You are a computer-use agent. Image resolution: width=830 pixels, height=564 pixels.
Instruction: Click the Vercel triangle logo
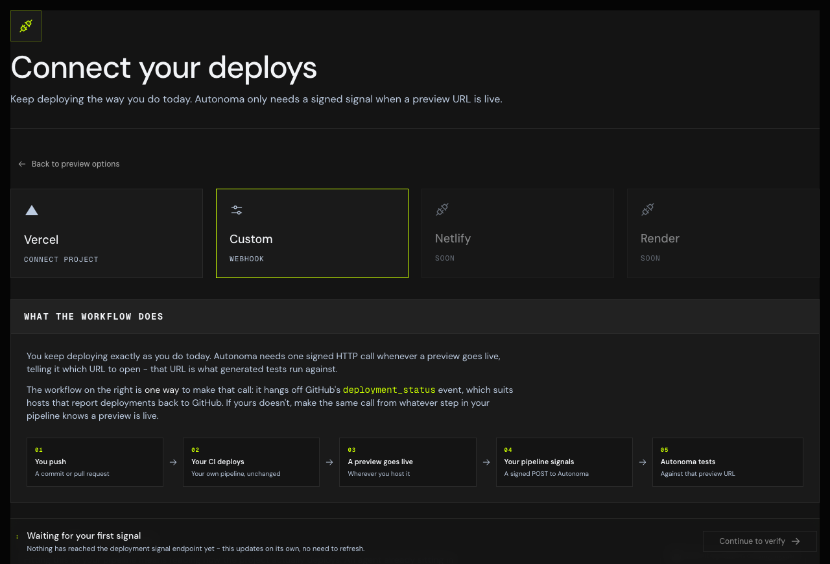pyautogui.click(x=32, y=210)
